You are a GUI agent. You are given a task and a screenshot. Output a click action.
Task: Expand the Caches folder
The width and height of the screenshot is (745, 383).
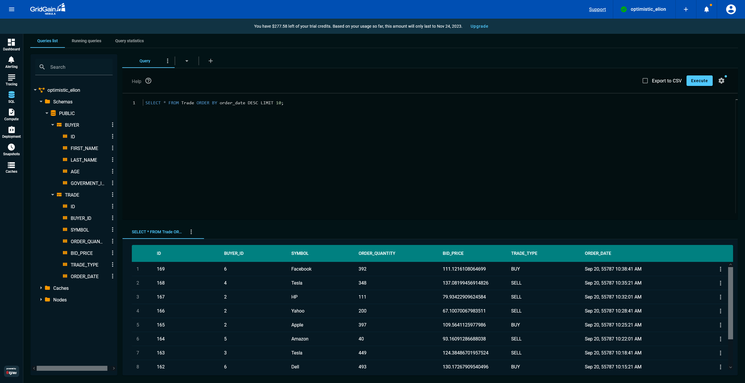41,288
